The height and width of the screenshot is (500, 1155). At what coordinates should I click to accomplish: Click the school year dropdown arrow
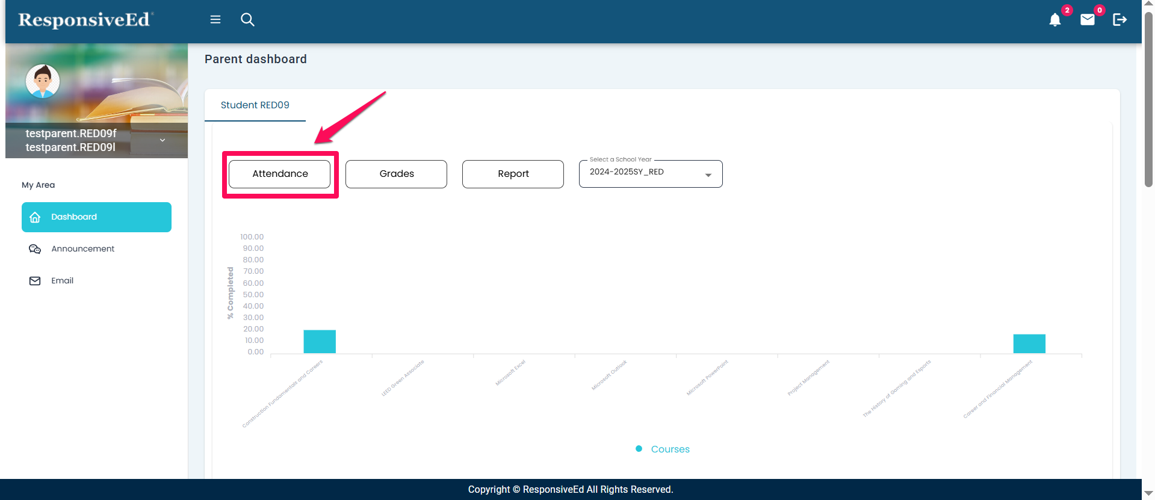[x=708, y=175]
